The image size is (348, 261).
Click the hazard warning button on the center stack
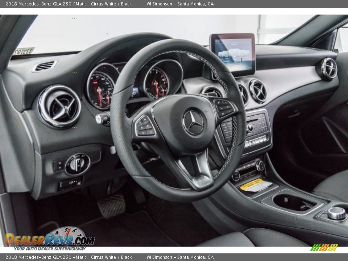pyautogui.click(x=250, y=128)
